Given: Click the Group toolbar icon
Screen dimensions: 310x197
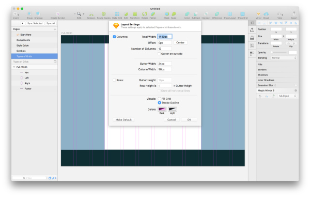Looking at the screenshot, I should pyautogui.click(x=29, y=13).
